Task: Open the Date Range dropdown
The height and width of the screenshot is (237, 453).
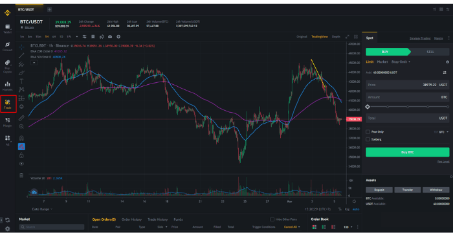Action: coord(42,209)
